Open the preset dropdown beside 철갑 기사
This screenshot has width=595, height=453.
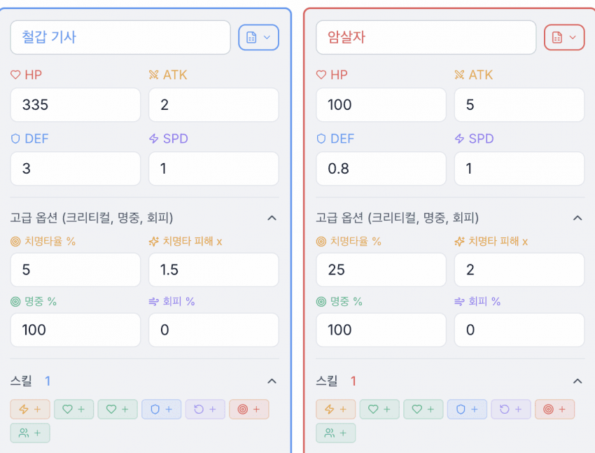pyautogui.click(x=258, y=38)
